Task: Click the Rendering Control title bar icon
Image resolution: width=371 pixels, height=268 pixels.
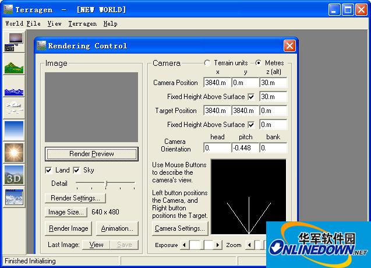Action: click(41, 45)
